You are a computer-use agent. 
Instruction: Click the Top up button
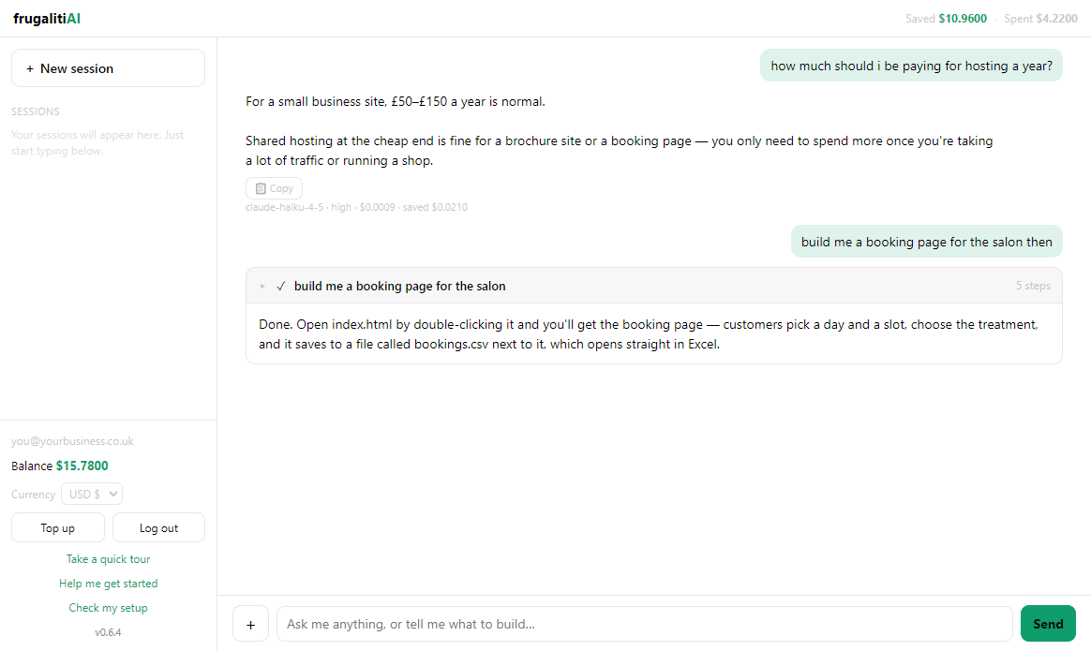pos(58,528)
